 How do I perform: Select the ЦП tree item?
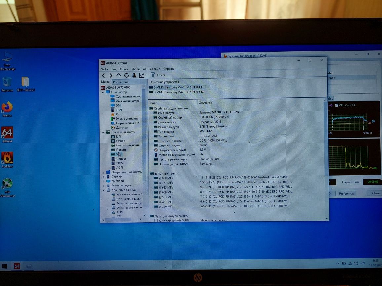point(116,137)
